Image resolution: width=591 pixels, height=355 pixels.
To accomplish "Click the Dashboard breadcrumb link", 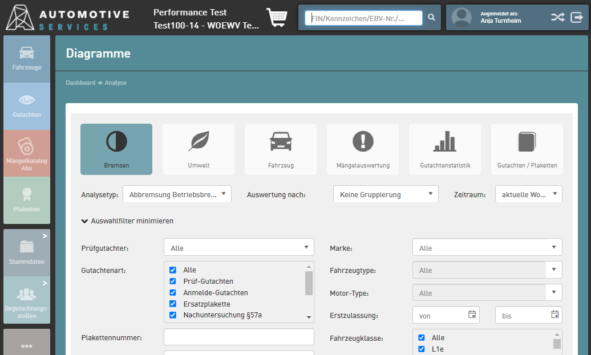I will [80, 83].
